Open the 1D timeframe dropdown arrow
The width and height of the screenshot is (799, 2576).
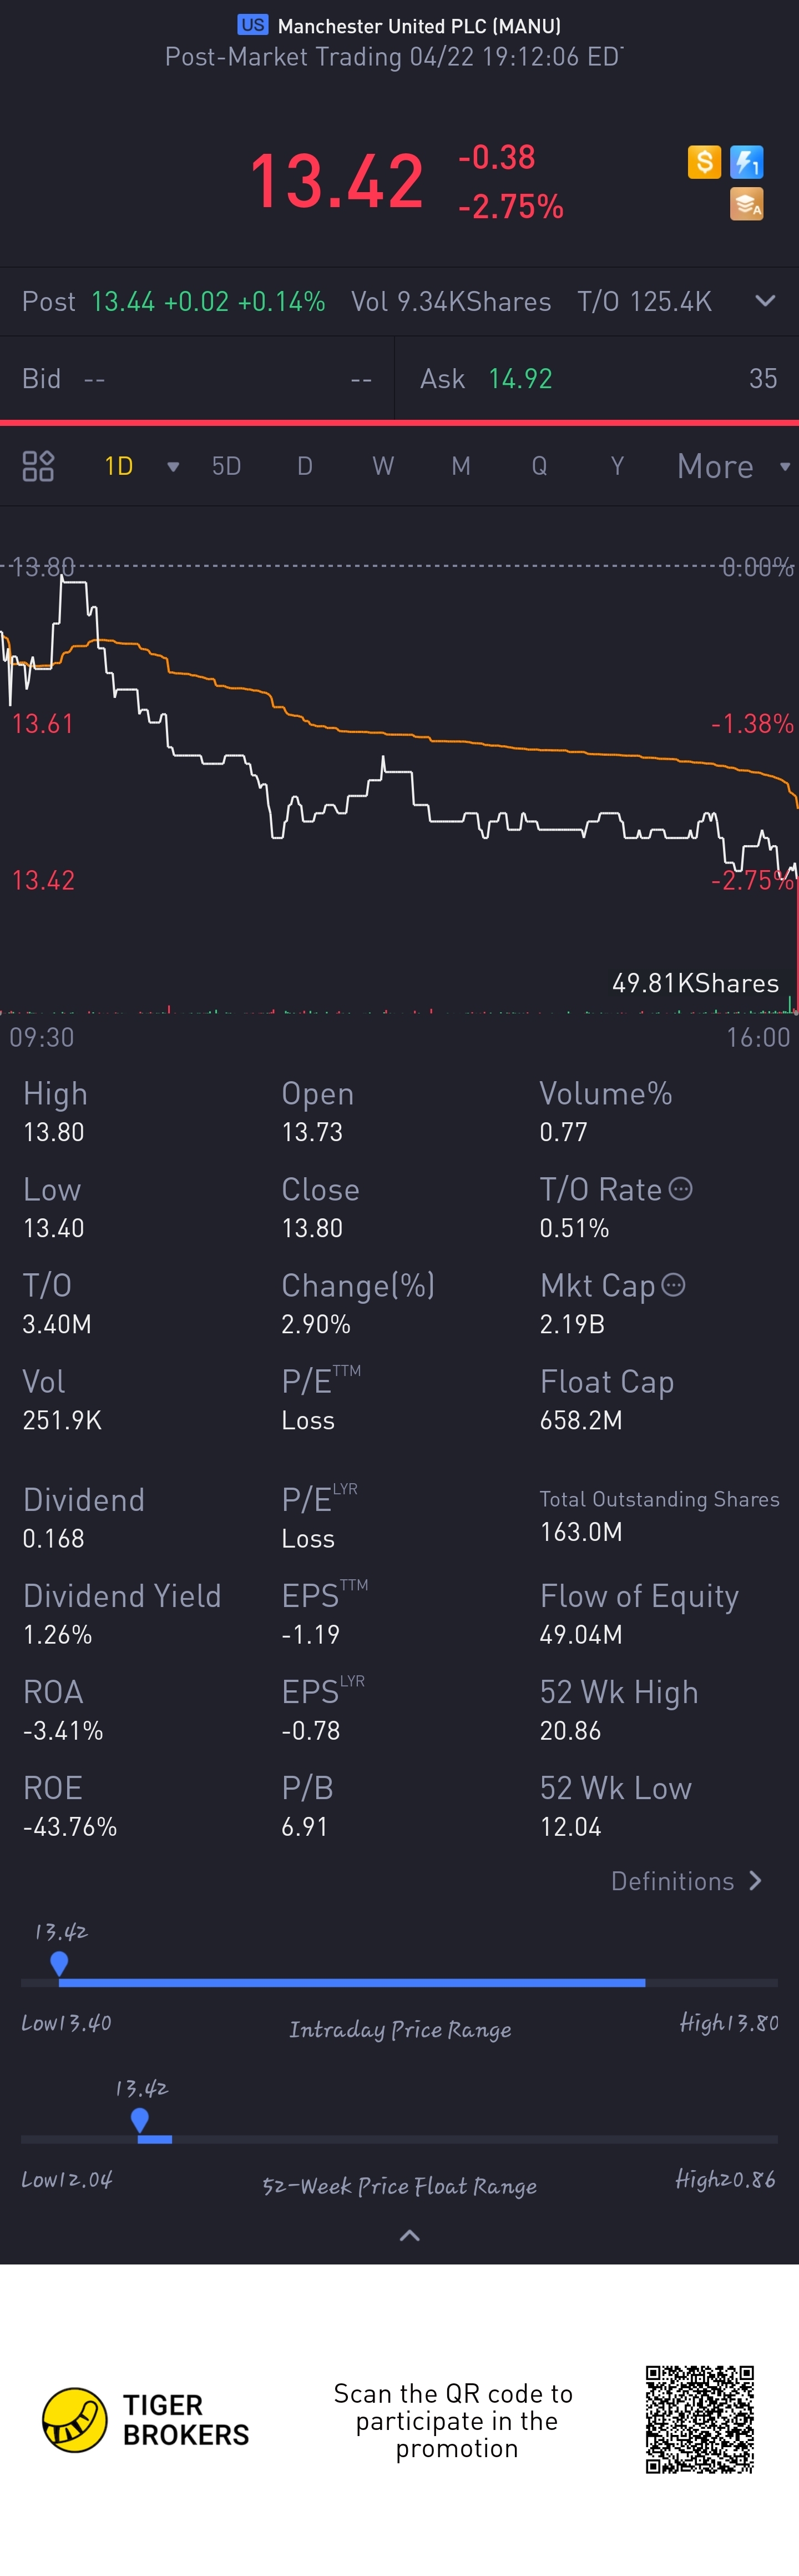pos(173,467)
